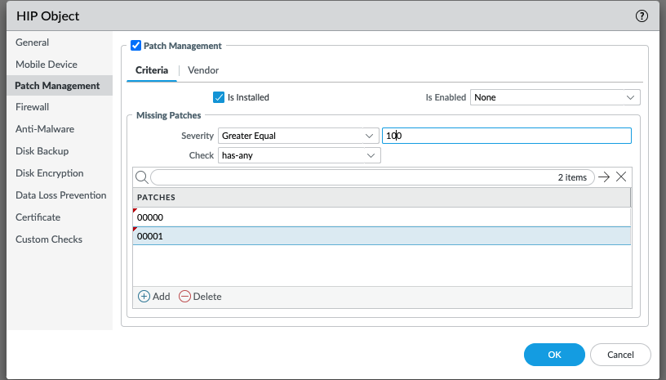The width and height of the screenshot is (666, 380).
Task: Select Firewall in the sidebar
Action: [33, 107]
